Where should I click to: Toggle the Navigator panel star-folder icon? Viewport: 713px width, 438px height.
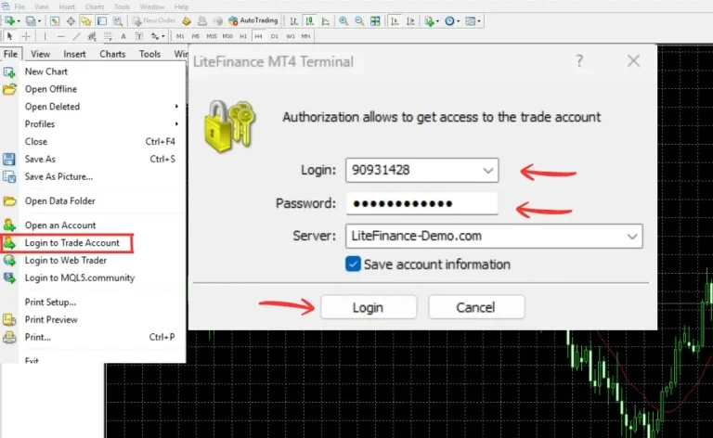pyautogui.click(x=85, y=21)
